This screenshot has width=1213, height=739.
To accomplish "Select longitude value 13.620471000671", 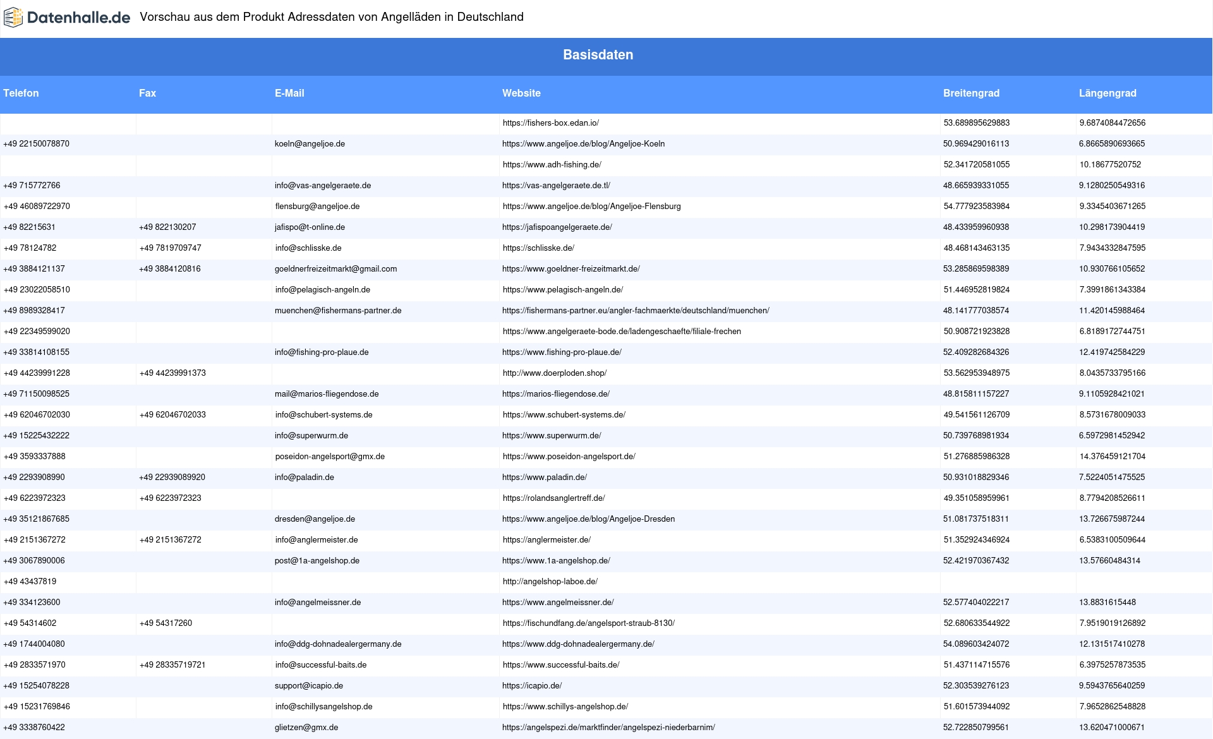I will [x=1112, y=728].
